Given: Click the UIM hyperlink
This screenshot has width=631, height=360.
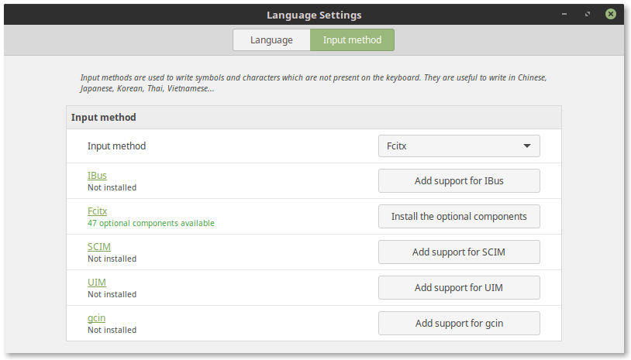Looking at the screenshot, I should [x=97, y=283].
